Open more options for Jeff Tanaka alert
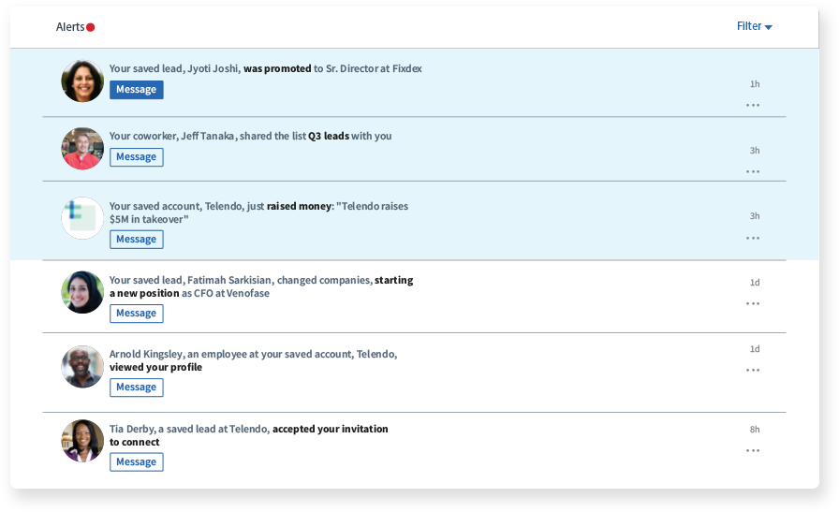 [753, 171]
